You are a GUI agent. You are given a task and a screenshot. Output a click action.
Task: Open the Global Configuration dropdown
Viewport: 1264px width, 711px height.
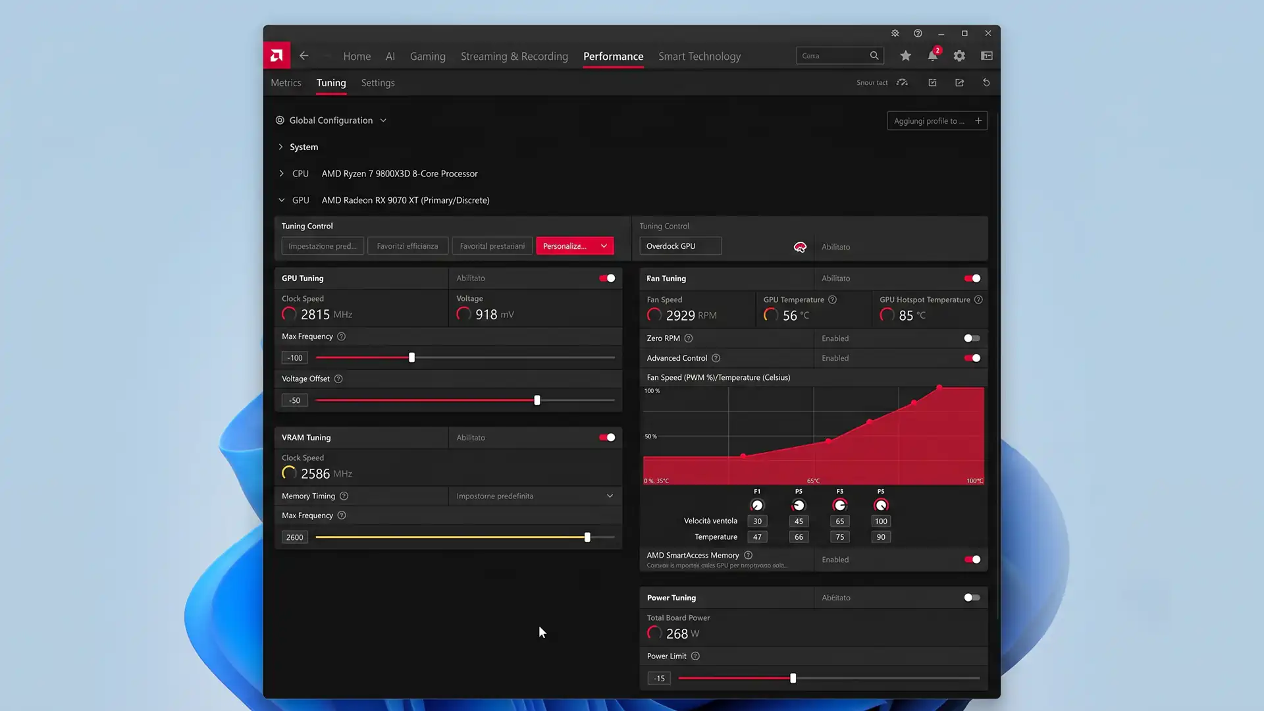[331, 120]
